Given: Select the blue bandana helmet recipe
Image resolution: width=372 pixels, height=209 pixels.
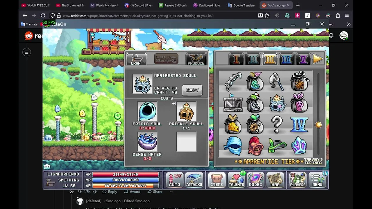Looking at the screenshot, I should tap(233, 146).
